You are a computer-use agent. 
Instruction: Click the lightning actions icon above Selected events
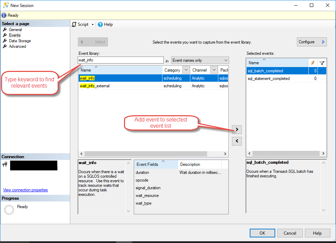pyautogui.click(x=313, y=62)
